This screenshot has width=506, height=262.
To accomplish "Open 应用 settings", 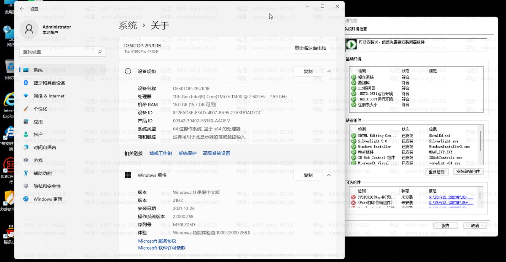I will pyautogui.click(x=62, y=122).
